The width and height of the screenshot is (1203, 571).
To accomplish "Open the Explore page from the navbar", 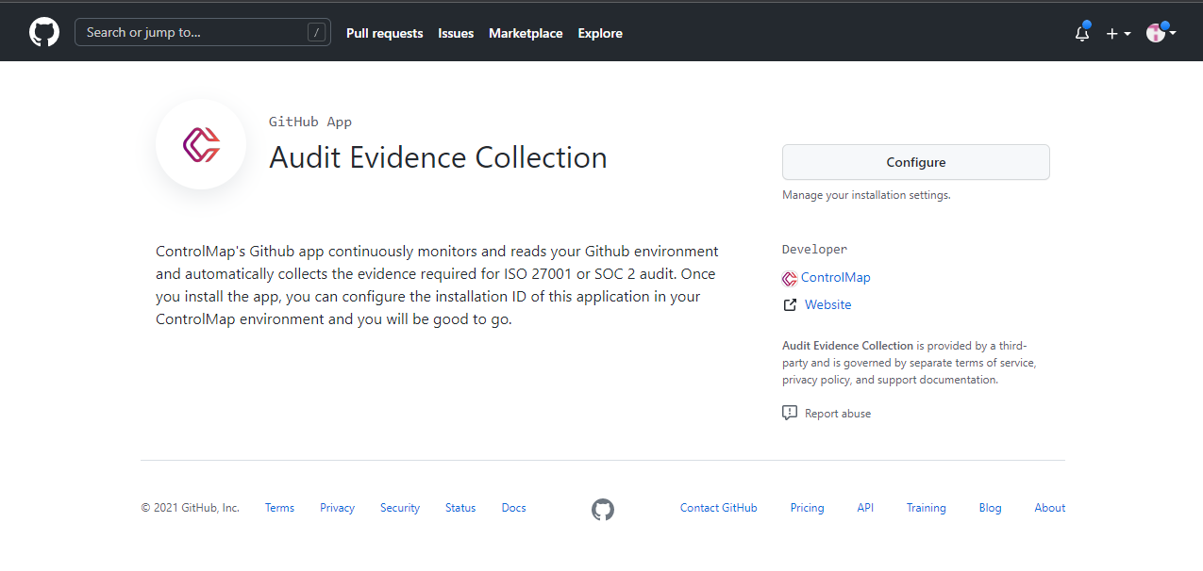I will (x=600, y=33).
